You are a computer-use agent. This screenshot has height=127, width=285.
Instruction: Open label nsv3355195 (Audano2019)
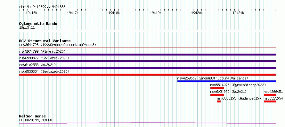pos(239,98)
